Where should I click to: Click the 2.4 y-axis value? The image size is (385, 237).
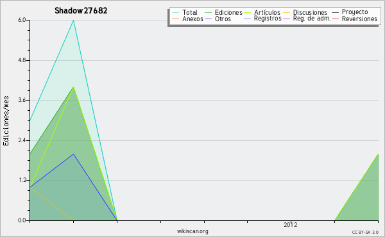point(22,140)
